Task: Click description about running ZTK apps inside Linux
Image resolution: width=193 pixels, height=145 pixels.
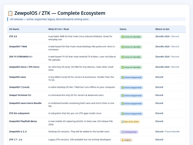Action: pos(75,113)
